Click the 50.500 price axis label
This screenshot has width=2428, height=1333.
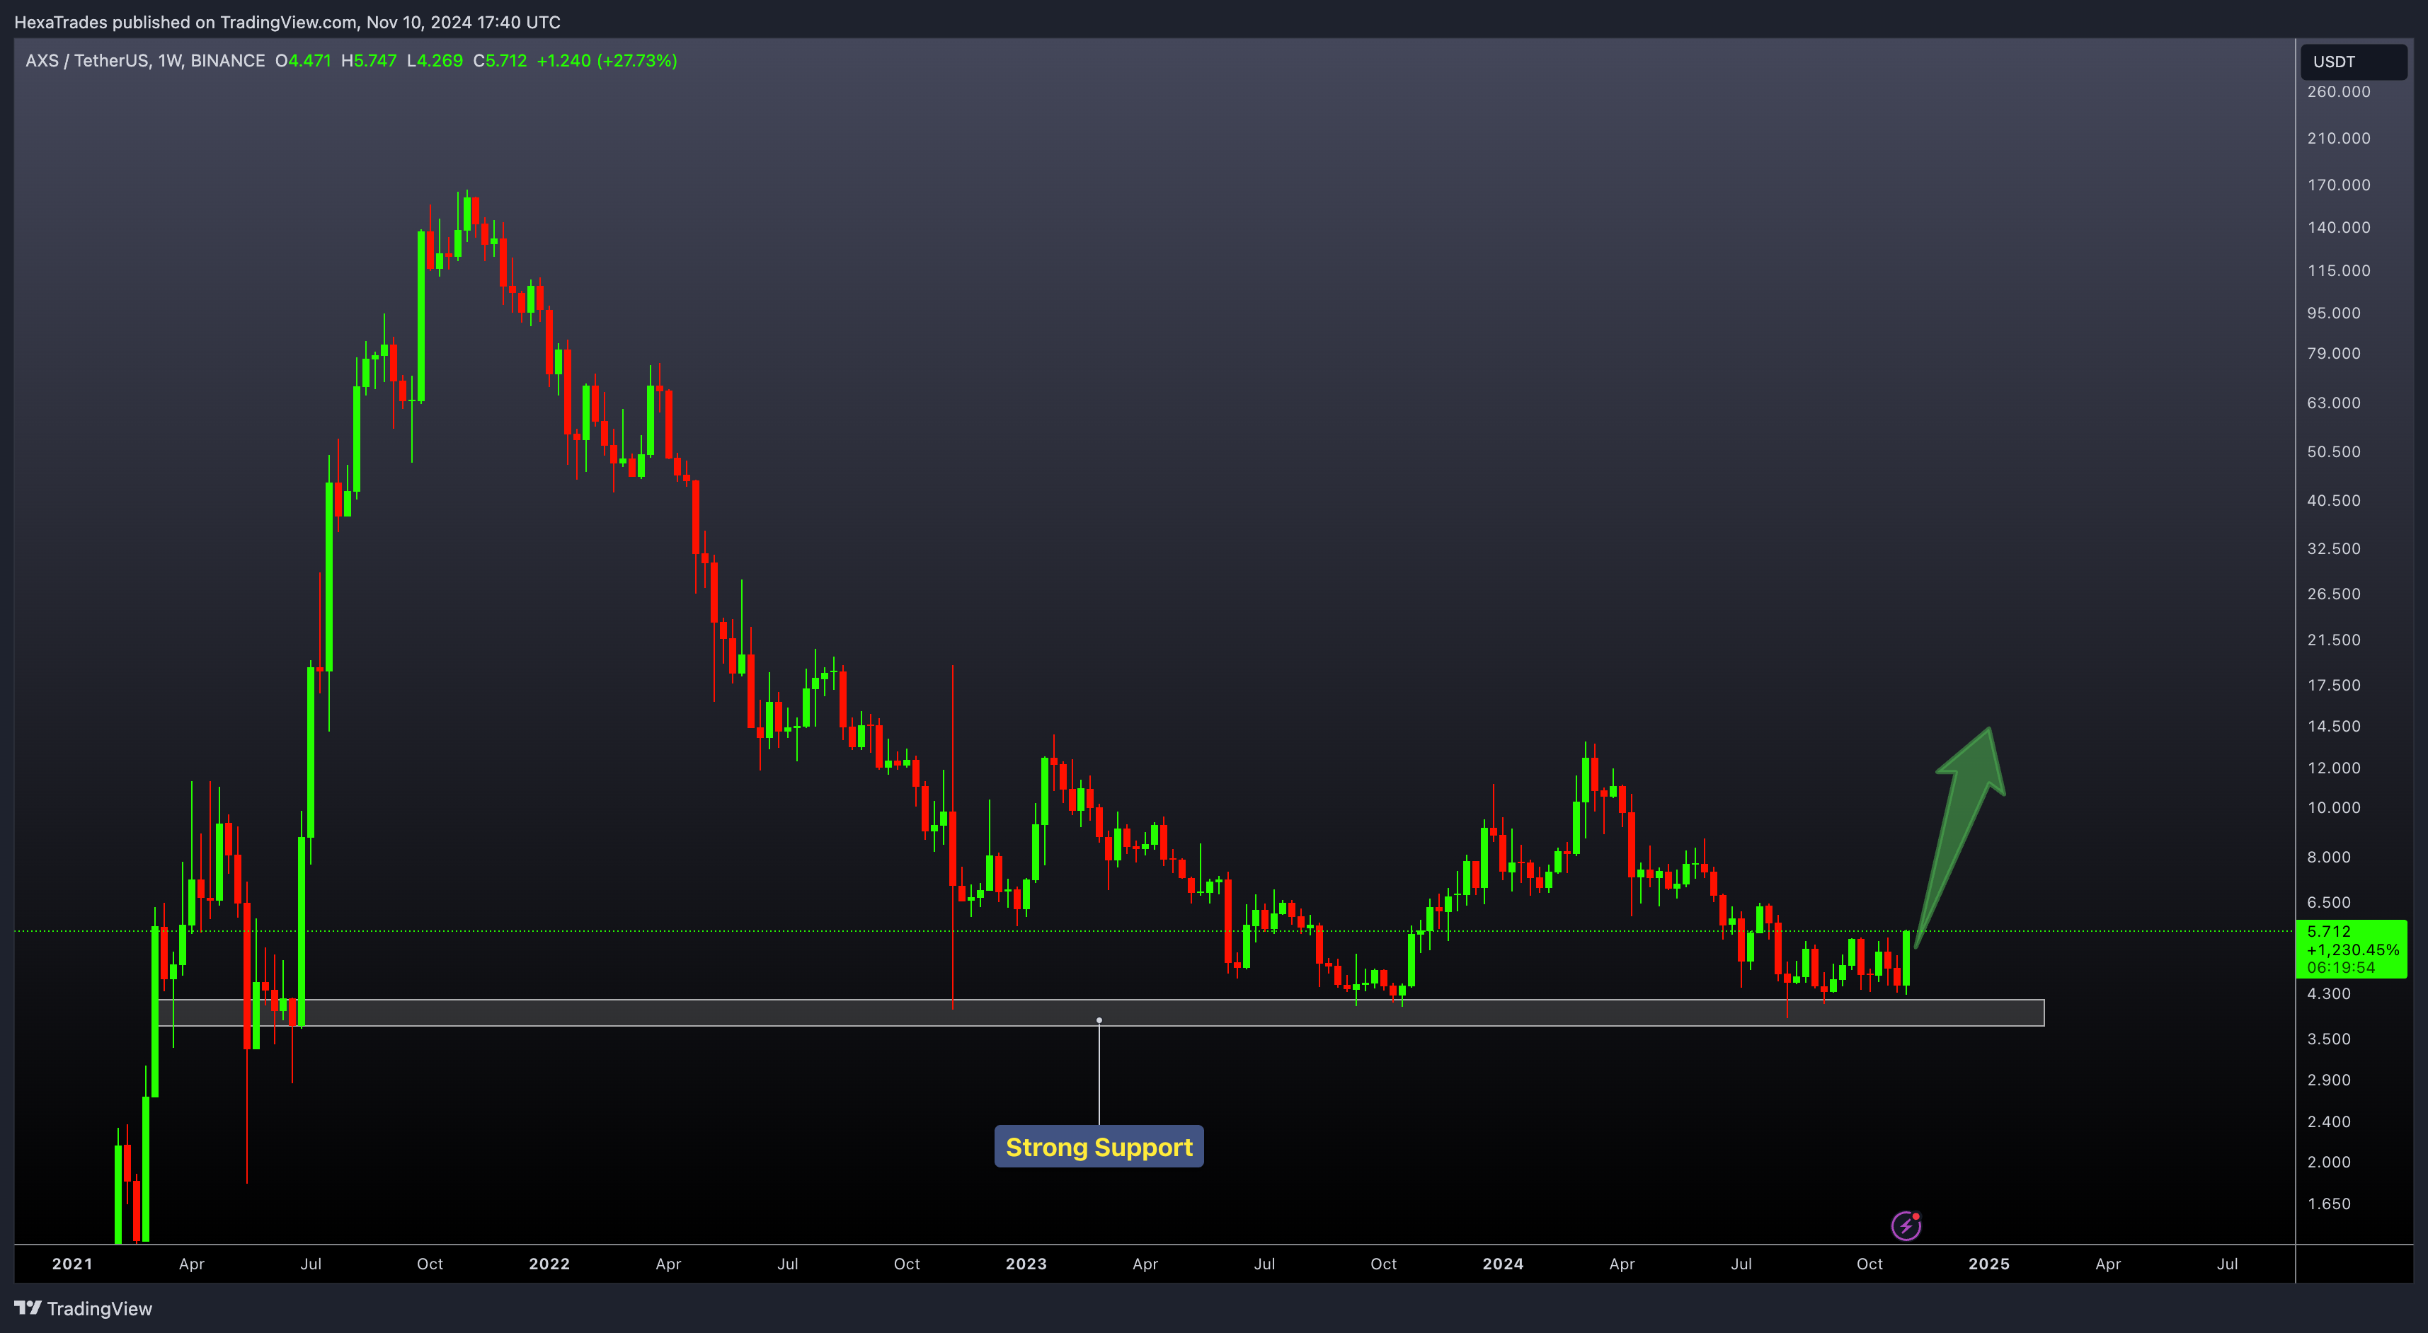point(2334,451)
